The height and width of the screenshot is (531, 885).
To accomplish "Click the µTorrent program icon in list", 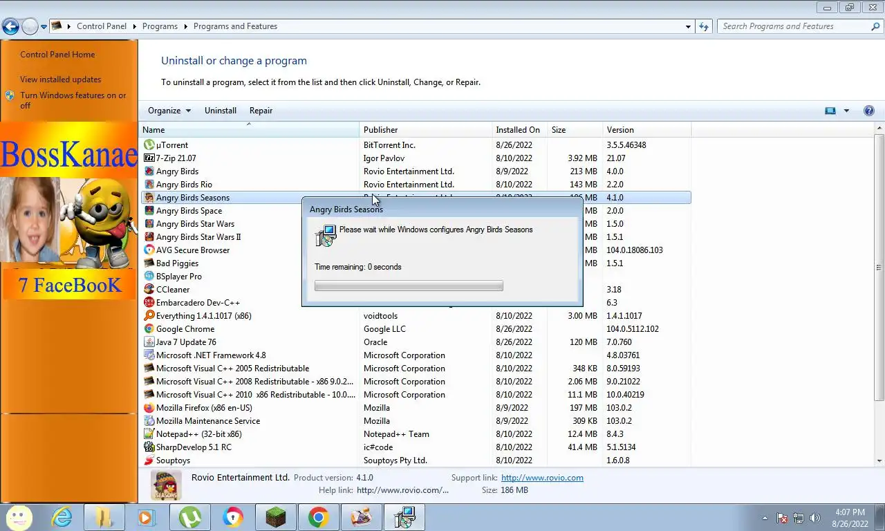I will [149, 145].
